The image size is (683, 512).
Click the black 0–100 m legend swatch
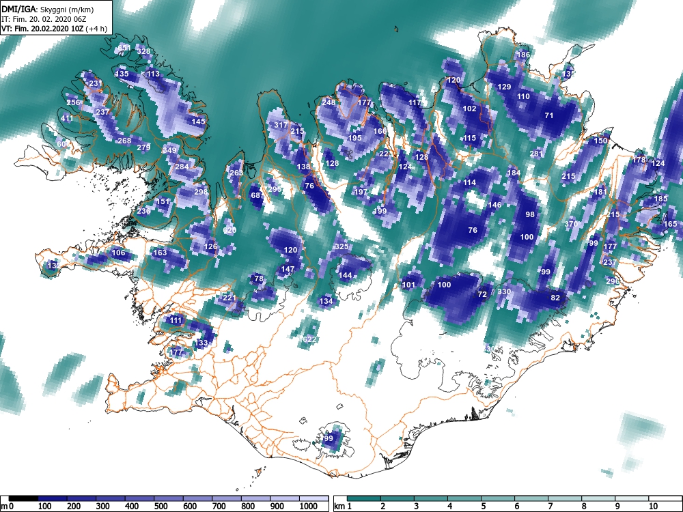pyautogui.click(x=23, y=498)
